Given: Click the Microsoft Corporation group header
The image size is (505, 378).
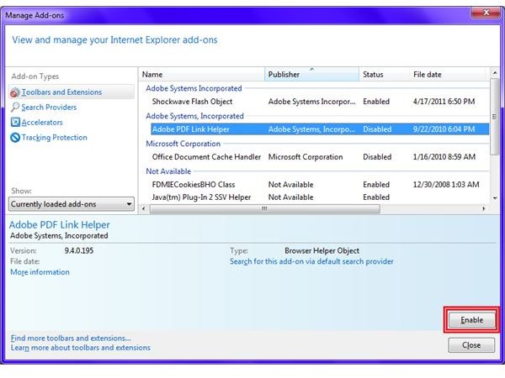Looking at the screenshot, I should pos(183,144).
